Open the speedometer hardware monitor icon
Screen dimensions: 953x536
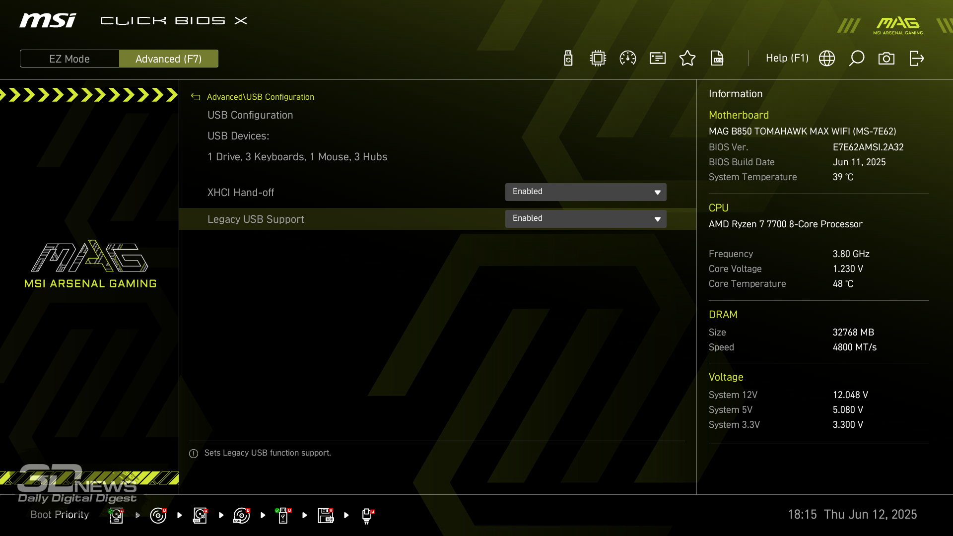coord(628,59)
